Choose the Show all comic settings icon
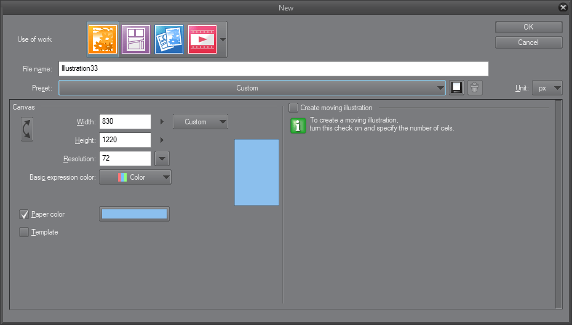Viewport: 572px width, 325px height. point(169,39)
